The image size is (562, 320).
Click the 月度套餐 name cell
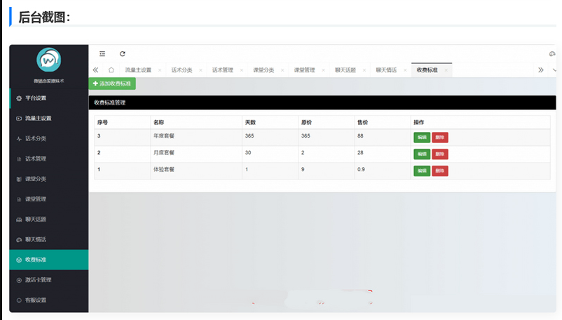coord(196,154)
